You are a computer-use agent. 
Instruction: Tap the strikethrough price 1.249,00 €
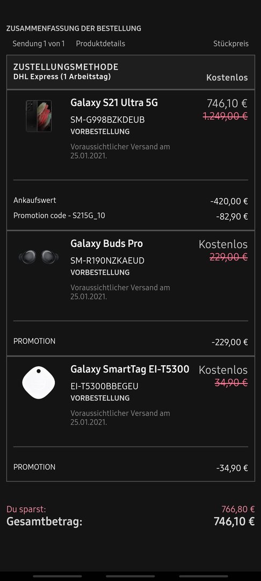pos(225,116)
